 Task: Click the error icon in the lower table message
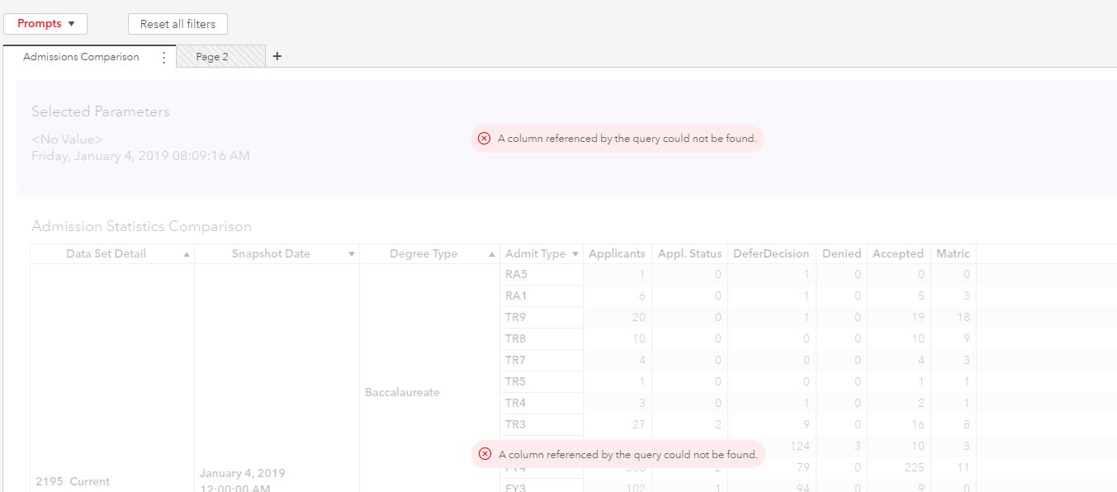pyautogui.click(x=485, y=454)
